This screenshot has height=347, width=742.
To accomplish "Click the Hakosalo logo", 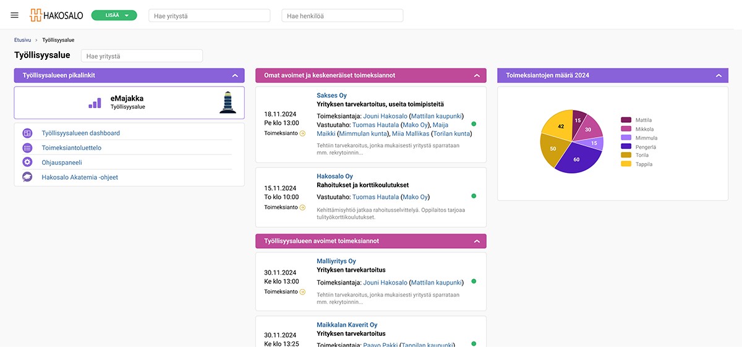I will coord(56,15).
